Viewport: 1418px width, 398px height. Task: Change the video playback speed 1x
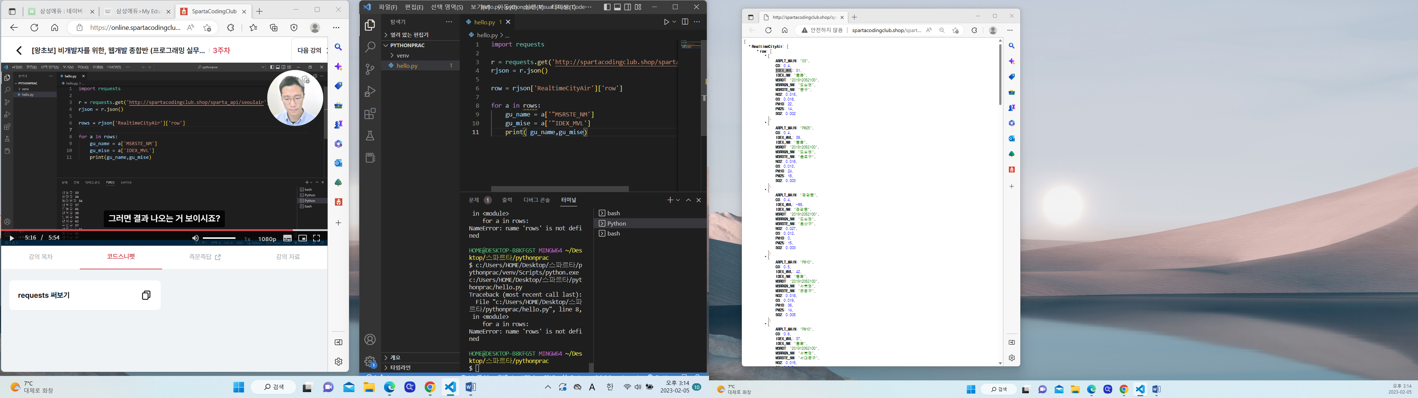click(248, 239)
